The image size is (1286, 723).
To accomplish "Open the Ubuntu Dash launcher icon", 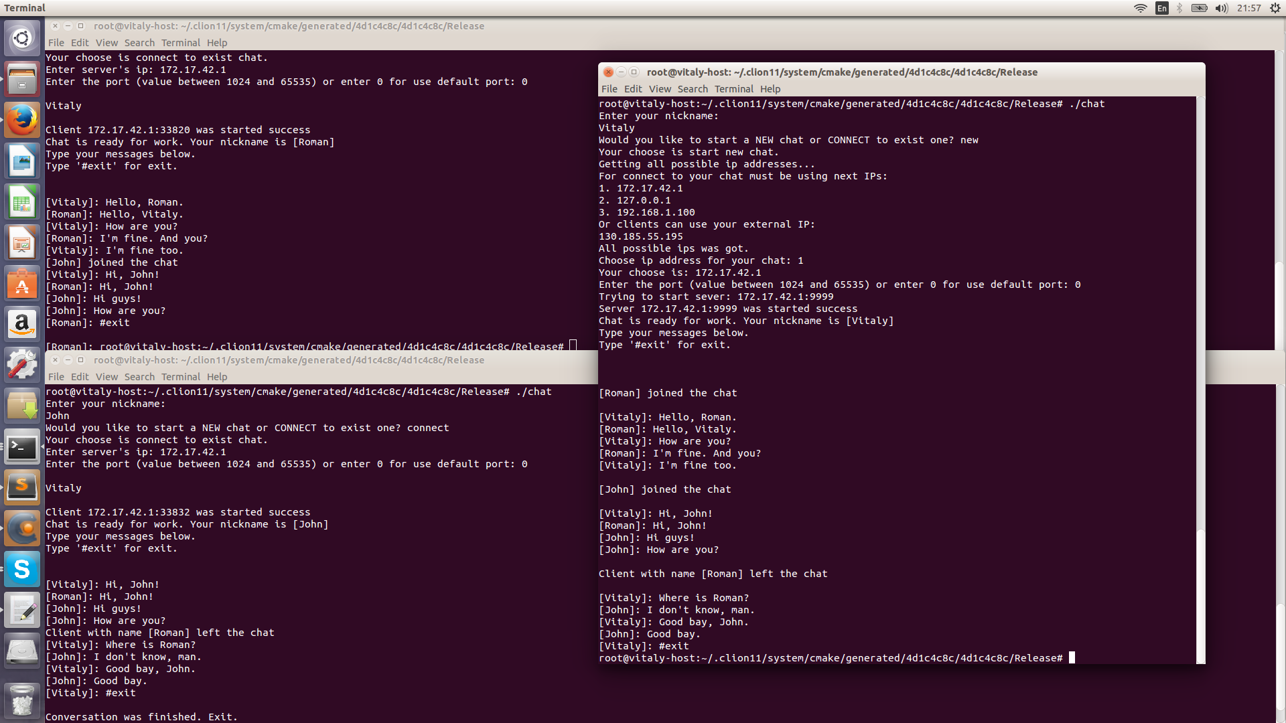I will coord(22,37).
